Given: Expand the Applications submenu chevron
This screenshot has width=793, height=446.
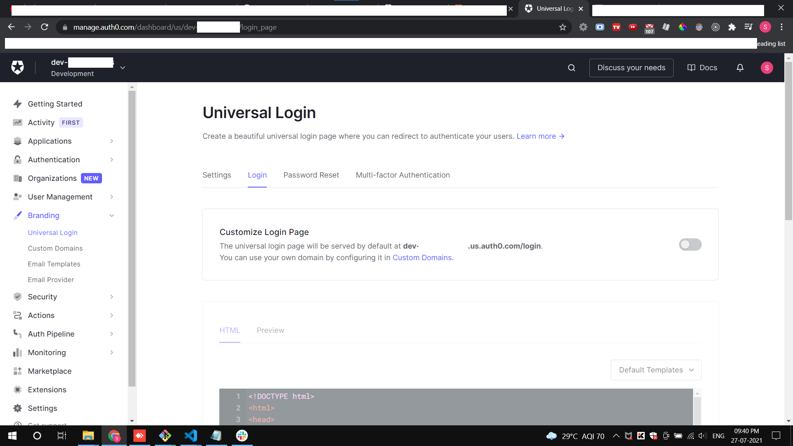Looking at the screenshot, I should 112,141.
